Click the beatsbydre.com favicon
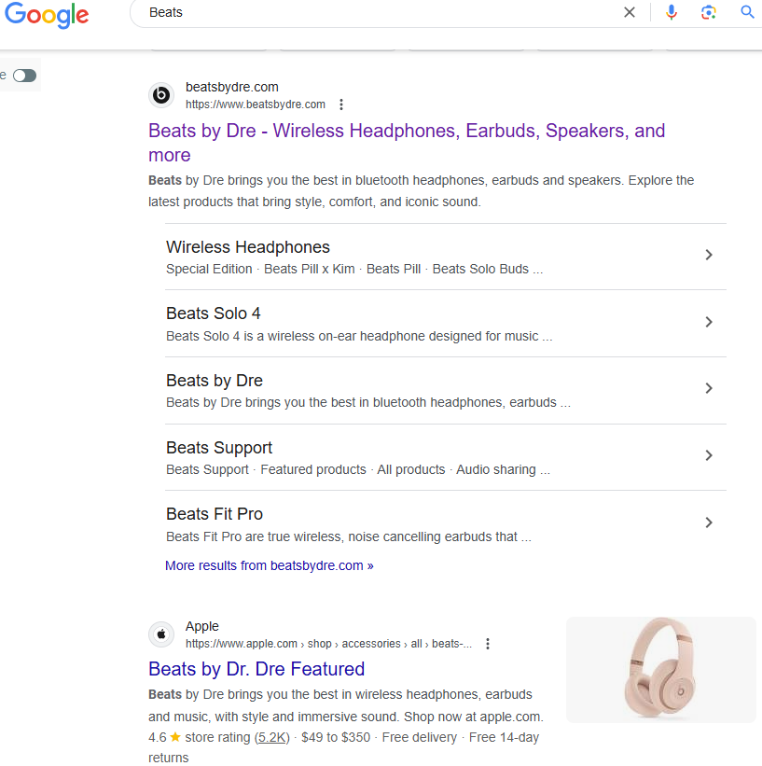Image resolution: width=762 pixels, height=766 pixels. 161,95
